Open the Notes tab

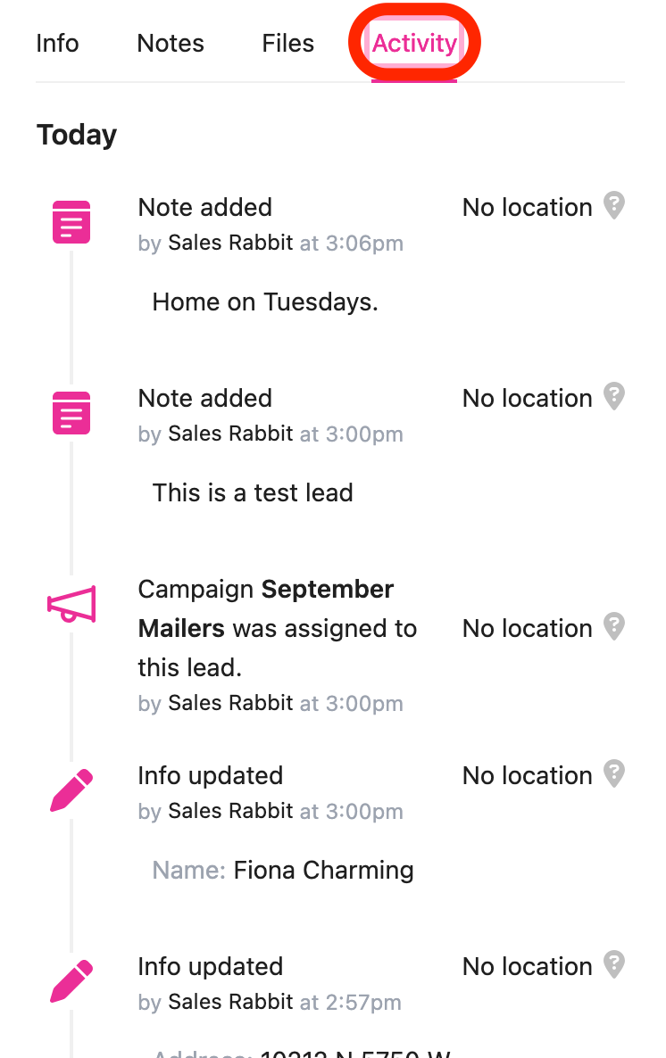pyautogui.click(x=170, y=43)
